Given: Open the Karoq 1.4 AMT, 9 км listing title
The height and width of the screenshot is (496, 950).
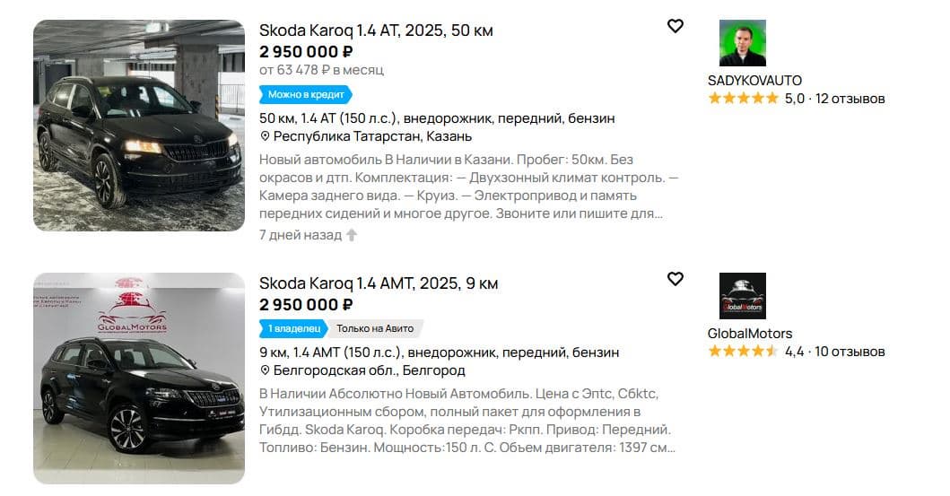Looking at the screenshot, I should [378, 283].
